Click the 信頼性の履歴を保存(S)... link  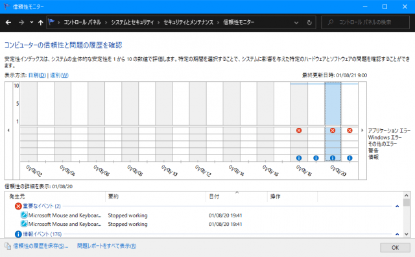tap(40, 246)
